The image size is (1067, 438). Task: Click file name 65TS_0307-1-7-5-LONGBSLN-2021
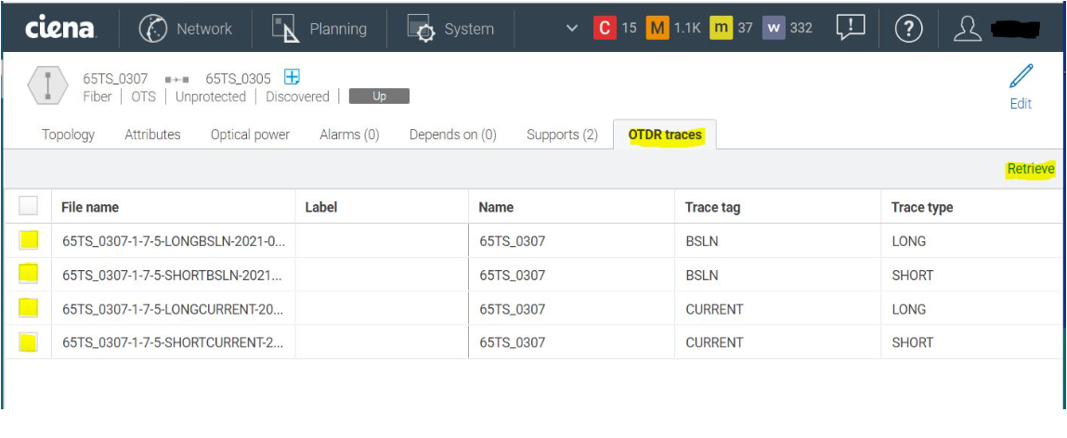[174, 240]
